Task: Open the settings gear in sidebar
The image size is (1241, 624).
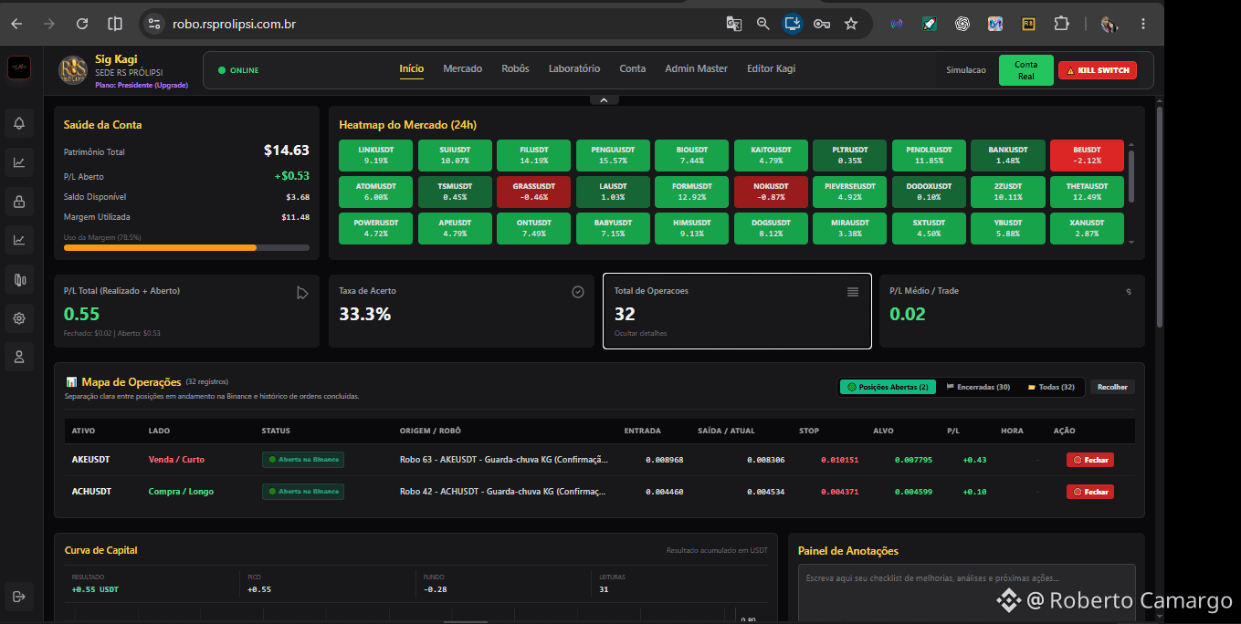Action: pos(18,318)
